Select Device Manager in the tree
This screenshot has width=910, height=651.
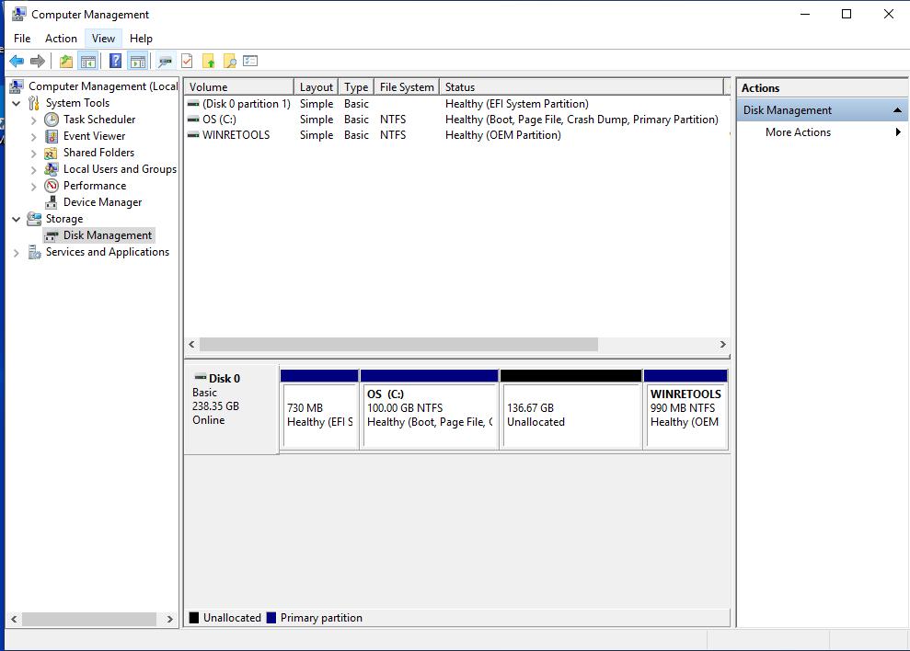(x=102, y=202)
